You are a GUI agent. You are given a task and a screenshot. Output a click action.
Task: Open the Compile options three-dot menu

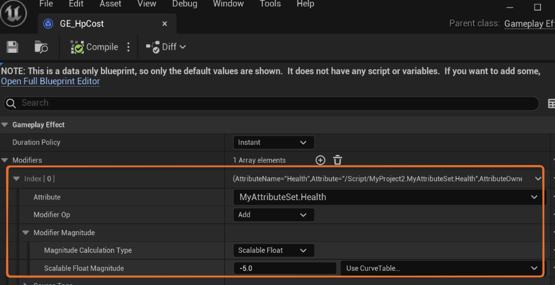tap(128, 47)
